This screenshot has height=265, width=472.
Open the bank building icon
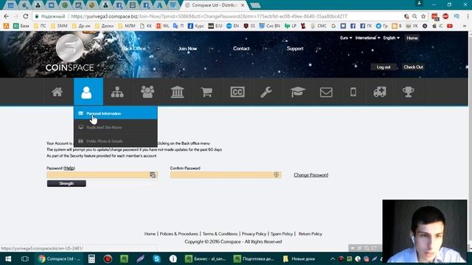coord(177,92)
